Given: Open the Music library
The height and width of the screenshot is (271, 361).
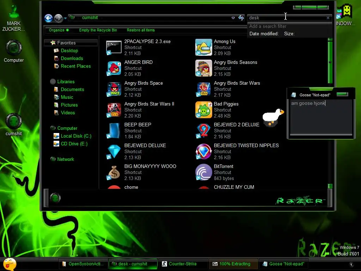Looking at the screenshot, I should pyautogui.click(x=67, y=97).
